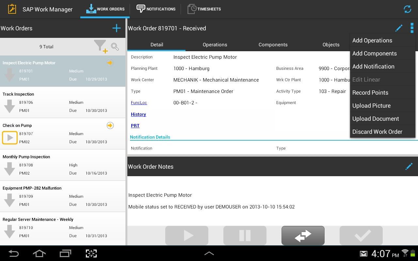The height and width of the screenshot is (261, 418).
Task: Edit work order 819701 with pencil icon
Action: [399, 28]
